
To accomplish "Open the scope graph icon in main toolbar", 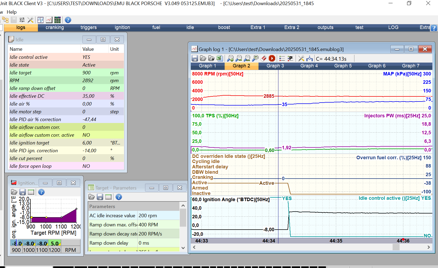I will point(41,20).
